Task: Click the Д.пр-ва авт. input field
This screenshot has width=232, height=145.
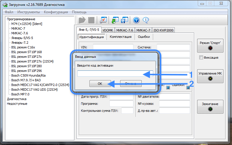Action: pyautogui.click(x=175, y=111)
